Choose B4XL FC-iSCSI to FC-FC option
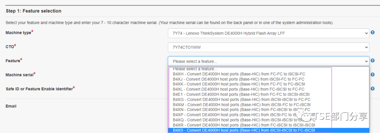380x133 pixels. click(x=268, y=89)
